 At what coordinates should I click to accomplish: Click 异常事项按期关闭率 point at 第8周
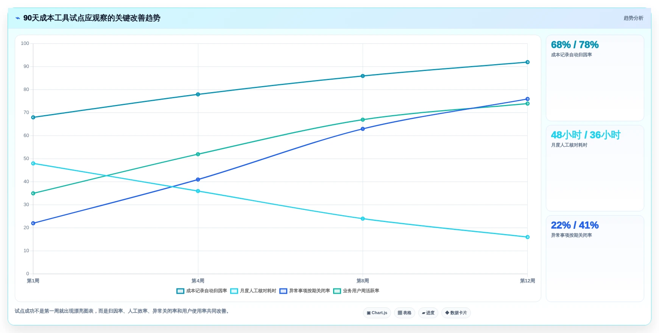click(363, 129)
